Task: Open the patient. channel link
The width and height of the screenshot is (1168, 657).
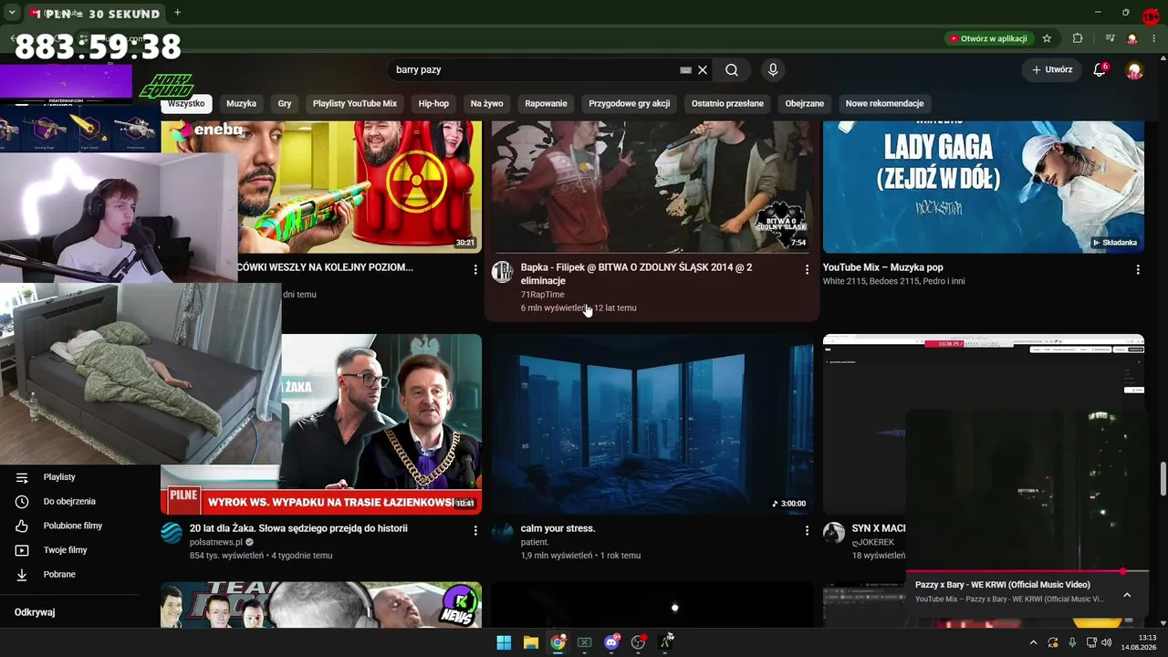Action: tap(535, 542)
